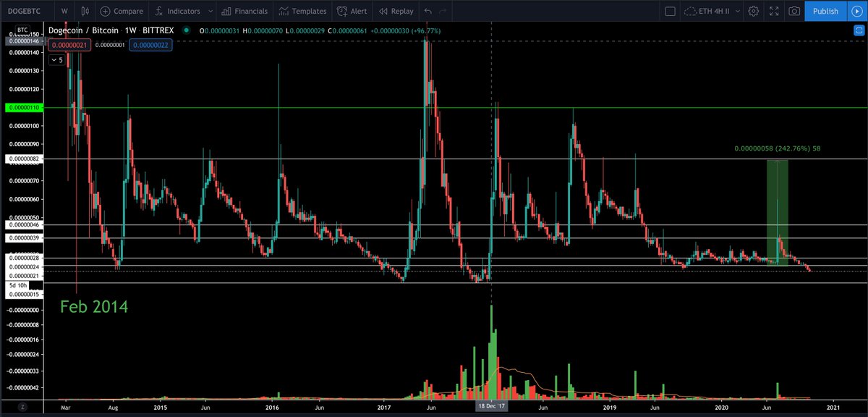The width and height of the screenshot is (868, 417).
Task: Click the green market status dot
Action: tap(187, 30)
